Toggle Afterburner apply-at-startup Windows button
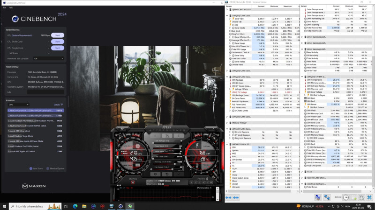The image size is (375, 210). (x=133, y=182)
